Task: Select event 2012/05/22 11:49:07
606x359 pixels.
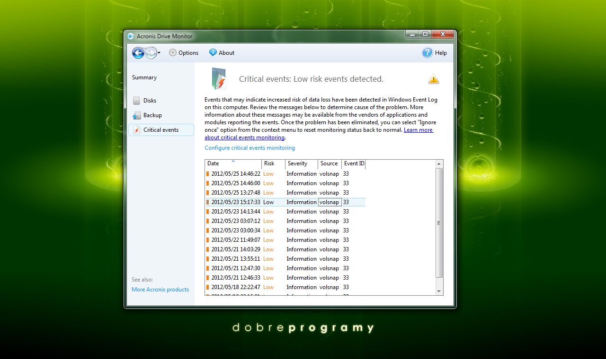Action: 285,240
